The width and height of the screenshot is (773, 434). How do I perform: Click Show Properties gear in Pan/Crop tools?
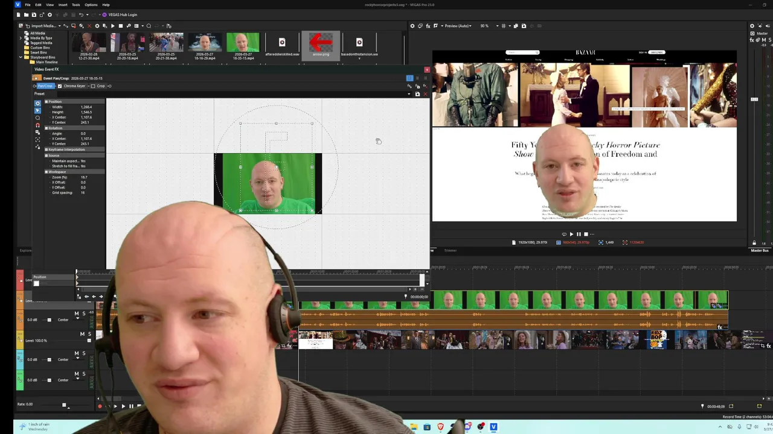click(37, 103)
